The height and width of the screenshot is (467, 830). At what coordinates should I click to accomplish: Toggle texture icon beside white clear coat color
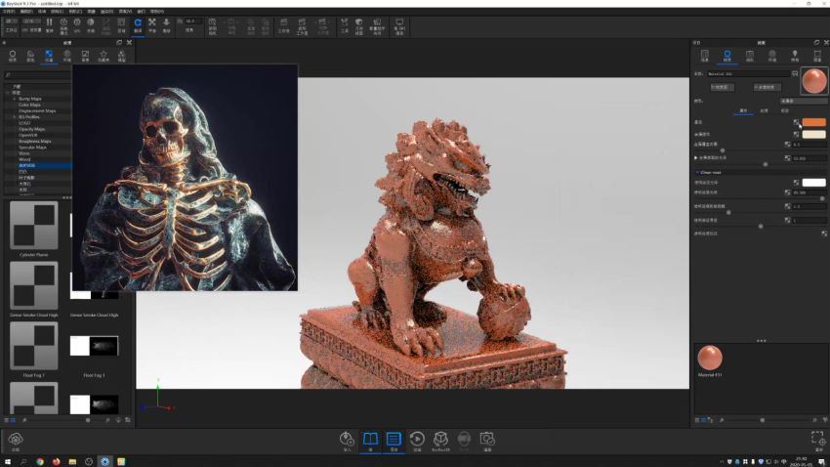coord(797,182)
